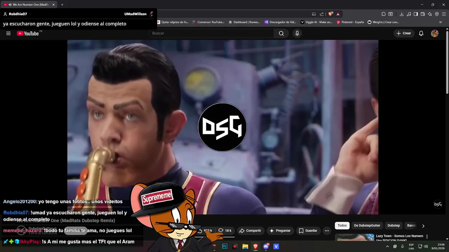Screen dimensions: 449x252
Task: Open the YouTube hamburger guide menu
Action: 8,33
